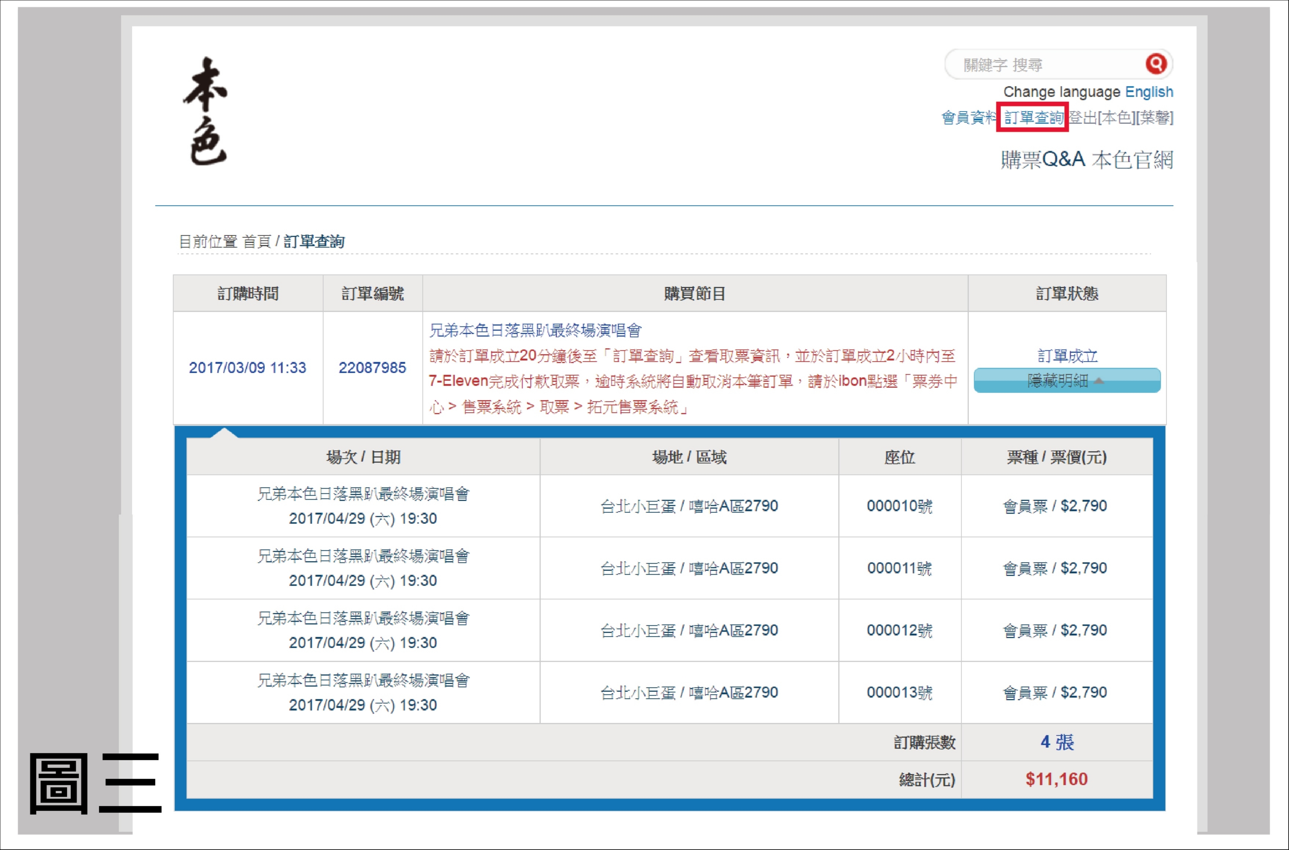Click ticket price in seat 000011號 row
Image resolution: width=1289 pixels, height=850 pixels.
click(1055, 568)
